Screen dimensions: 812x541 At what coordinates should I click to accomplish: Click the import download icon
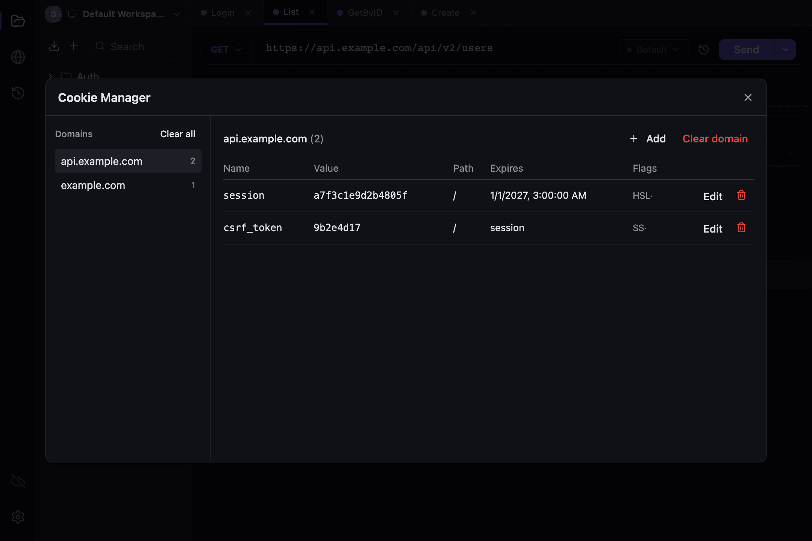click(54, 46)
